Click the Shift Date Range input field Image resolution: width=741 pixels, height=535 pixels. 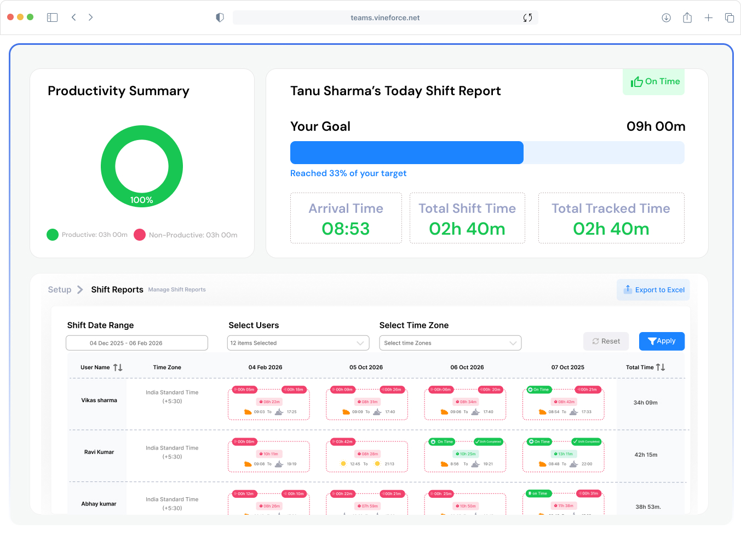coord(137,343)
